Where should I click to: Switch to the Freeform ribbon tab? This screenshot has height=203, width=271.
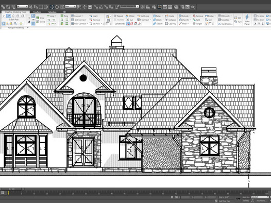tap(37, 12)
